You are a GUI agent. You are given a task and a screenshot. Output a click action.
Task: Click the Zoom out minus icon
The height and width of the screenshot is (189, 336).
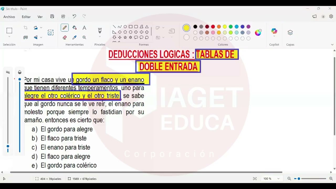coord(289,178)
